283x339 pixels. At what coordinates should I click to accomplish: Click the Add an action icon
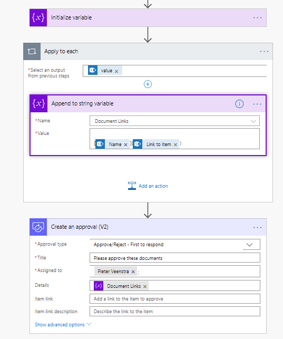click(x=132, y=186)
